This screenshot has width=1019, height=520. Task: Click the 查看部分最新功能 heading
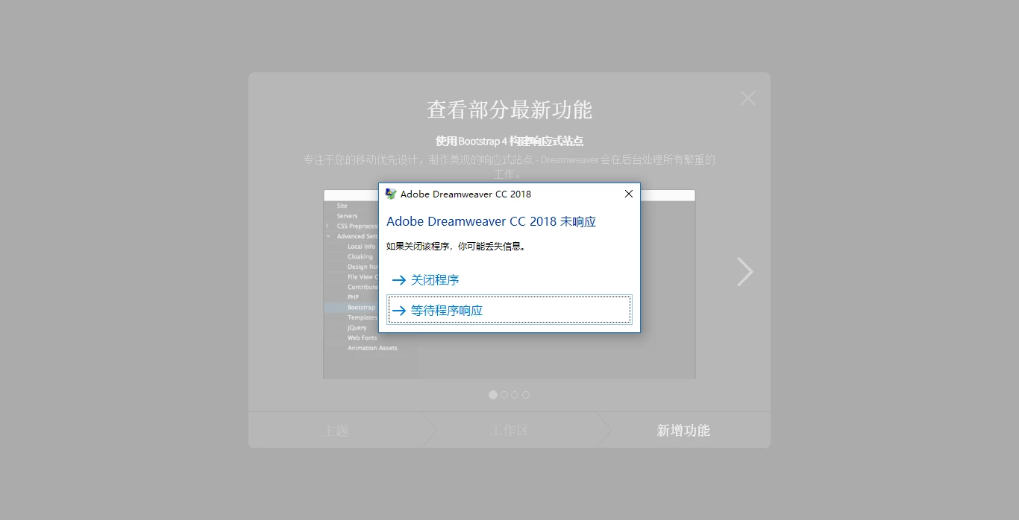tap(509, 110)
